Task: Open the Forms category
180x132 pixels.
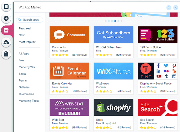Action: tap(23, 81)
